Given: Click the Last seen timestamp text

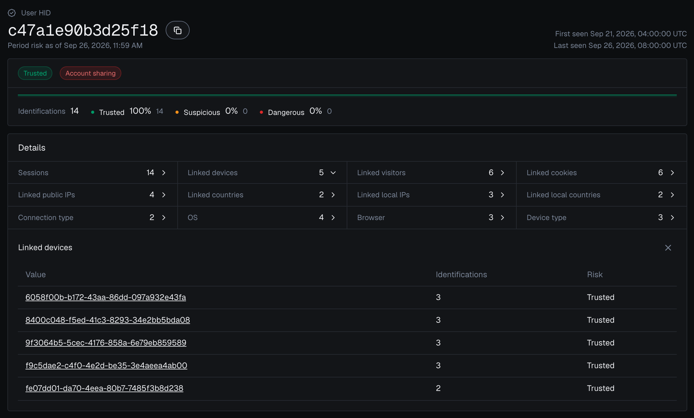Looking at the screenshot, I should click(x=620, y=45).
